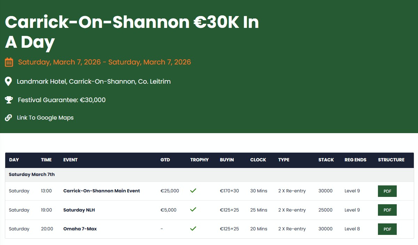Open the Saturday NLH structure PDF
This screenshot has height=245, width=418.
(387, 210)
